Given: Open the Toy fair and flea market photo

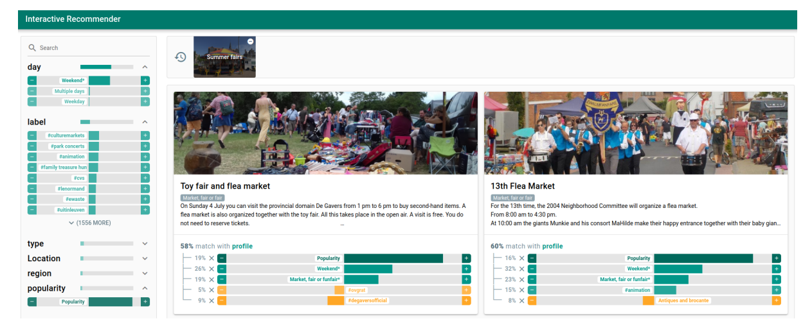Looking at the screenshot, I should click(325, 133).
